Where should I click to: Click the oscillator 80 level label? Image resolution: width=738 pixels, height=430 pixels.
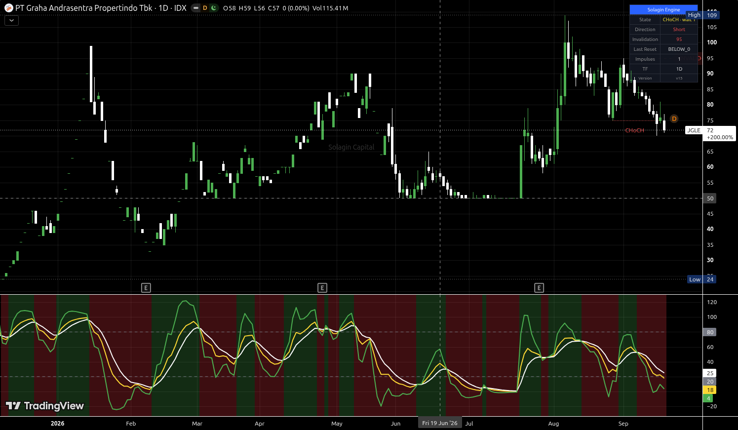point(710,332)
